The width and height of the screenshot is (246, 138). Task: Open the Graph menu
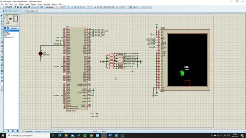pyautogui.click(x=27, y=4)
